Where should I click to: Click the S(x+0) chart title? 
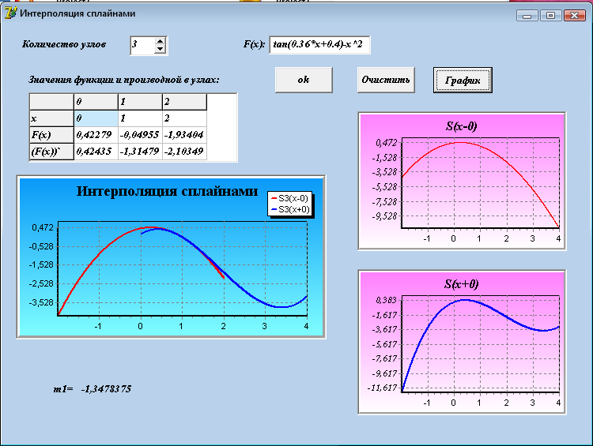coord(462,284)
